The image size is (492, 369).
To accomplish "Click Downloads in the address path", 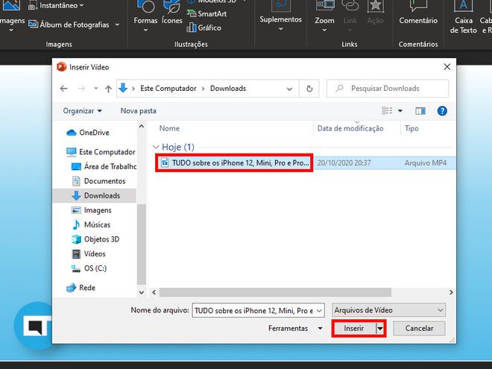I will (228, 89).
